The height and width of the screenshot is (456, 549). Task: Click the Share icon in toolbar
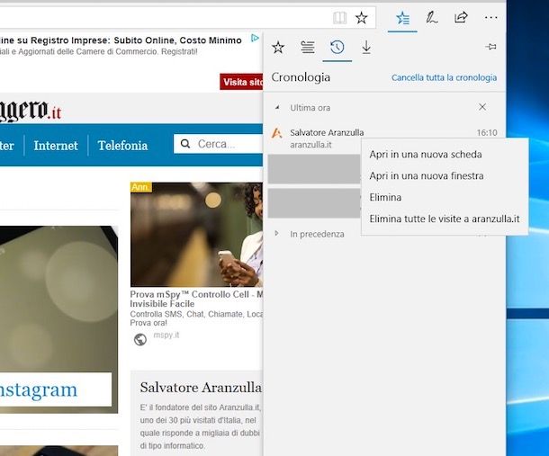[461, 17]
